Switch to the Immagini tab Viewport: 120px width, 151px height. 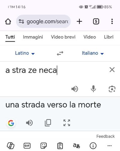33,37
